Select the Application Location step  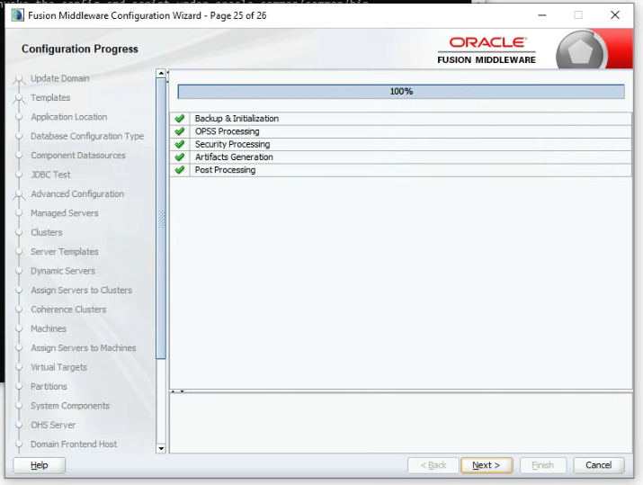click(69, 117)
